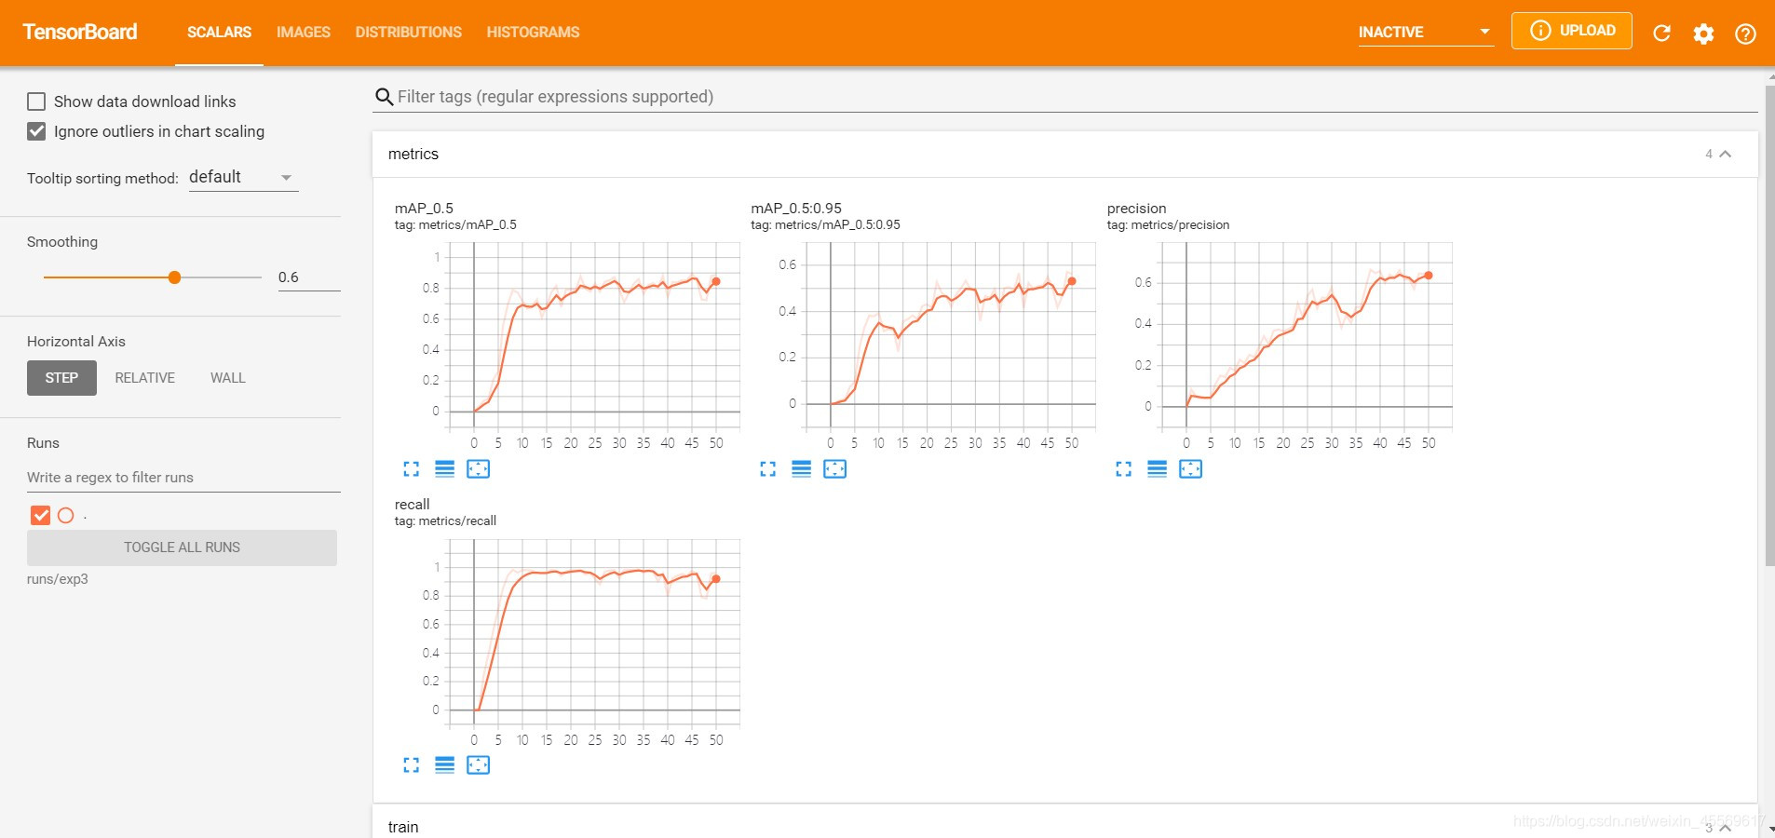The height and width of the screenshot is (838, 1775).
Task: Toggle y-axis log scale on recall chart
Action: coord(444,765)
